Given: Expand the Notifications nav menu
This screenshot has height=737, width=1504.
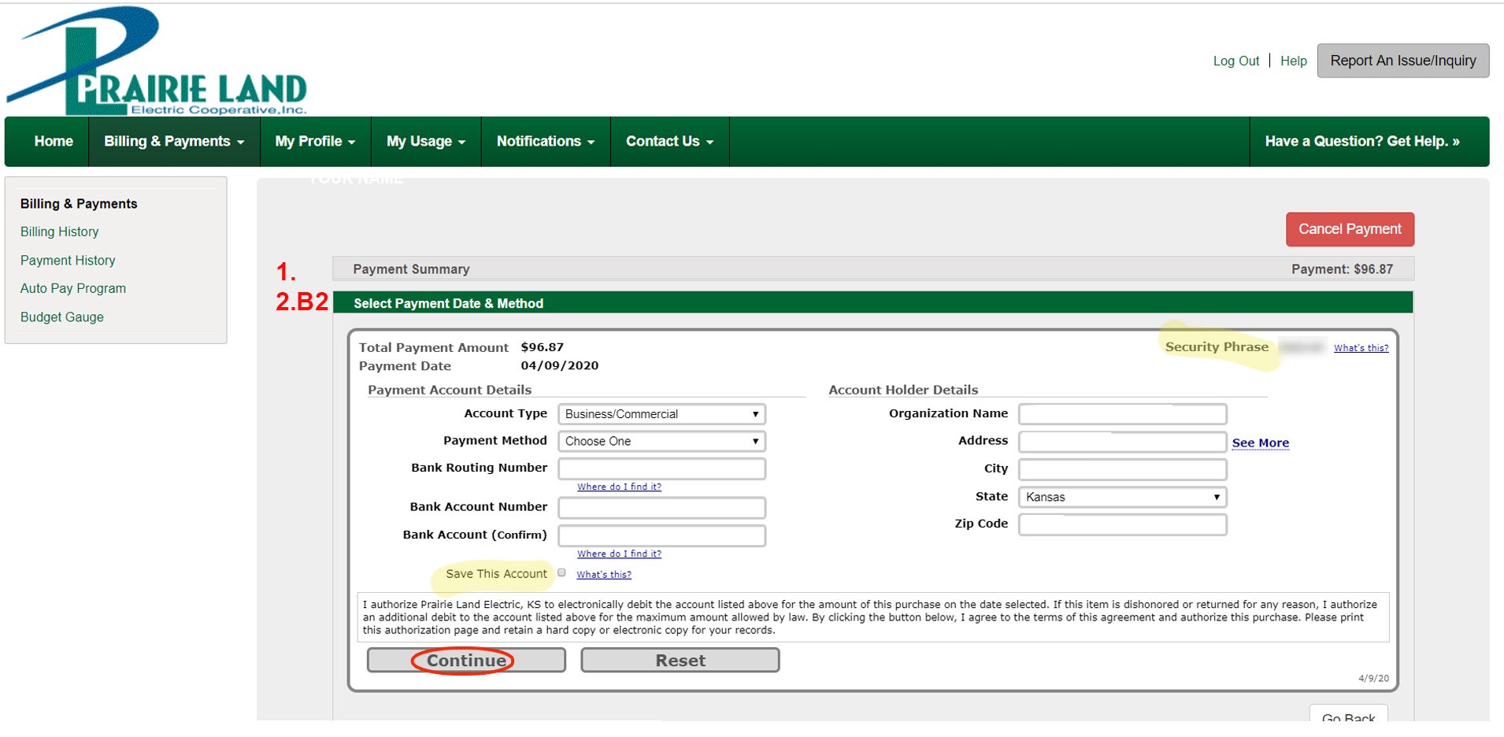Looking at the screenshot, I should (x=546, y=142).
